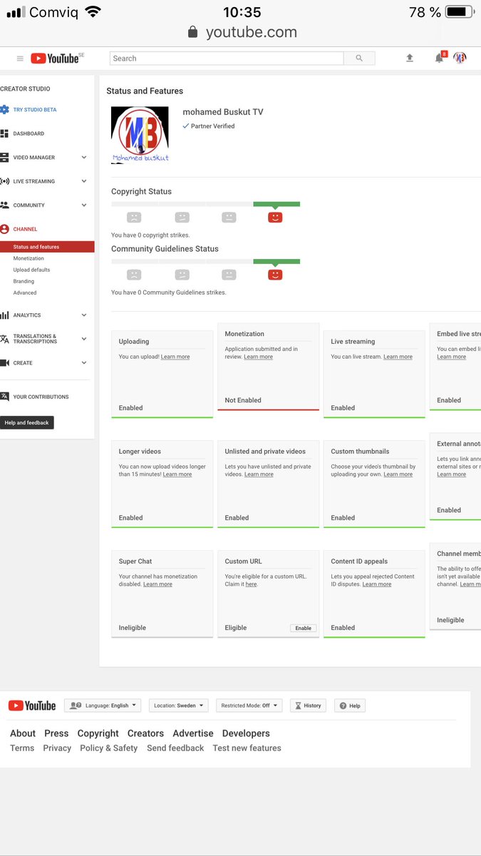The image size is (481, 856).
Task: Select Monetization in channel submenu
Action: (29, 258)
